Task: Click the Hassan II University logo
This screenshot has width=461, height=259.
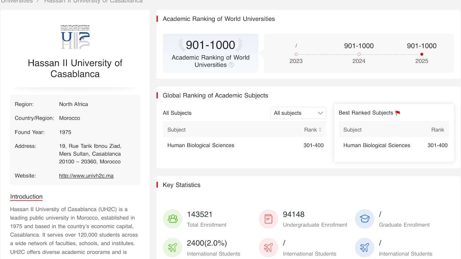Action: click(x=75, y=37)
